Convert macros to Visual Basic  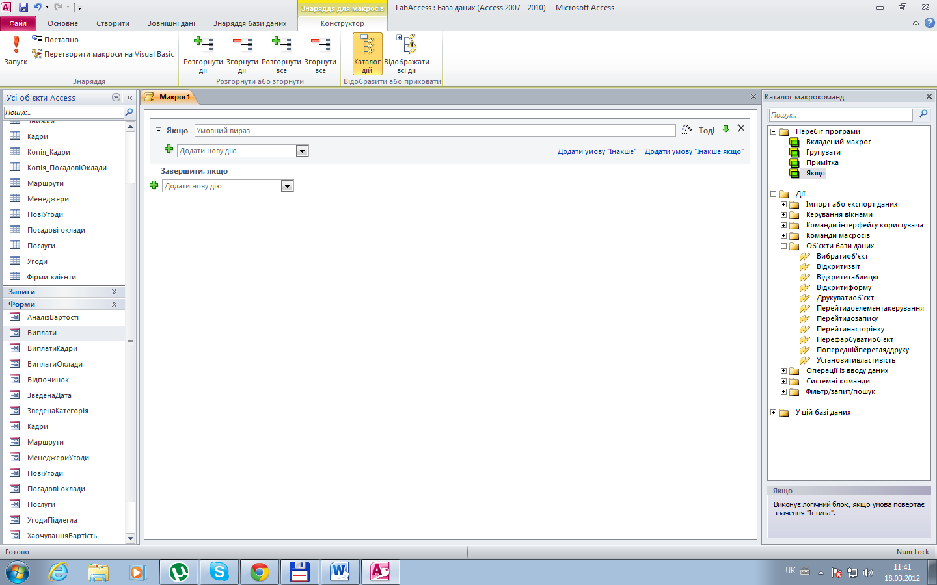pos(103,54)
